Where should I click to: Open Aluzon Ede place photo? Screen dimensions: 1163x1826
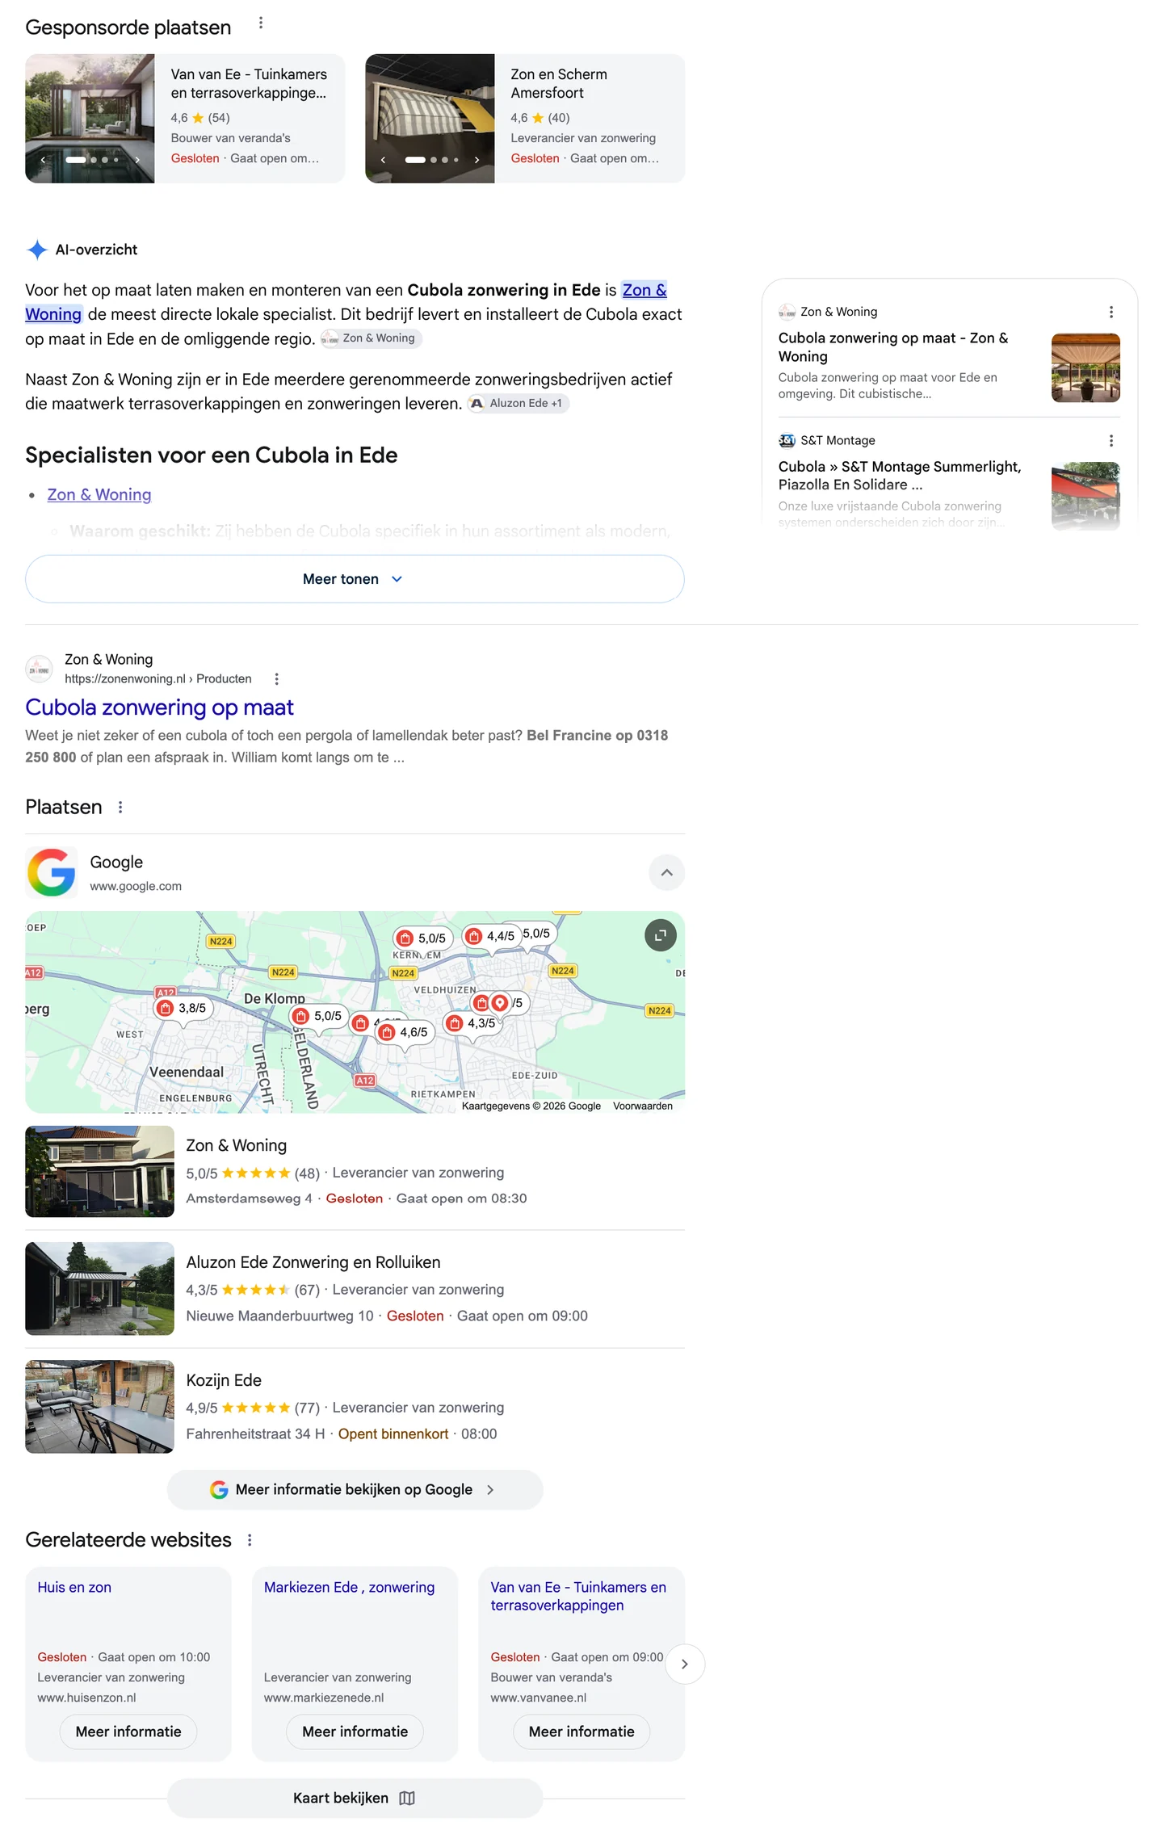coord(99,1289)
